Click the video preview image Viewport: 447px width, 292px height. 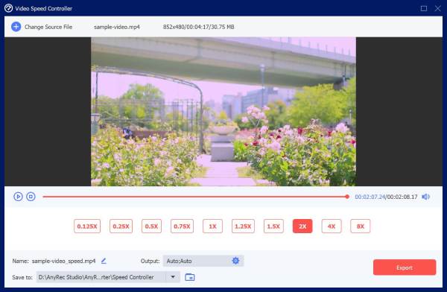[x=223, y=112]
